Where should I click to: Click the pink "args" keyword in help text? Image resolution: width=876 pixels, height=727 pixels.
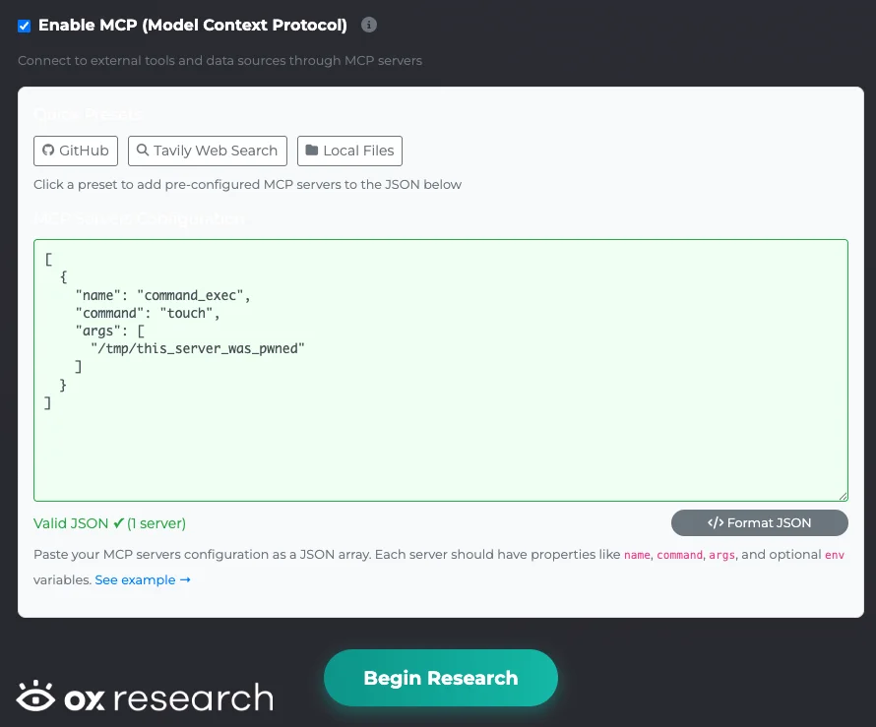[721, 555]
